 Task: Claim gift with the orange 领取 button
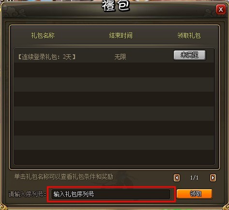click(x=194, y=194)
